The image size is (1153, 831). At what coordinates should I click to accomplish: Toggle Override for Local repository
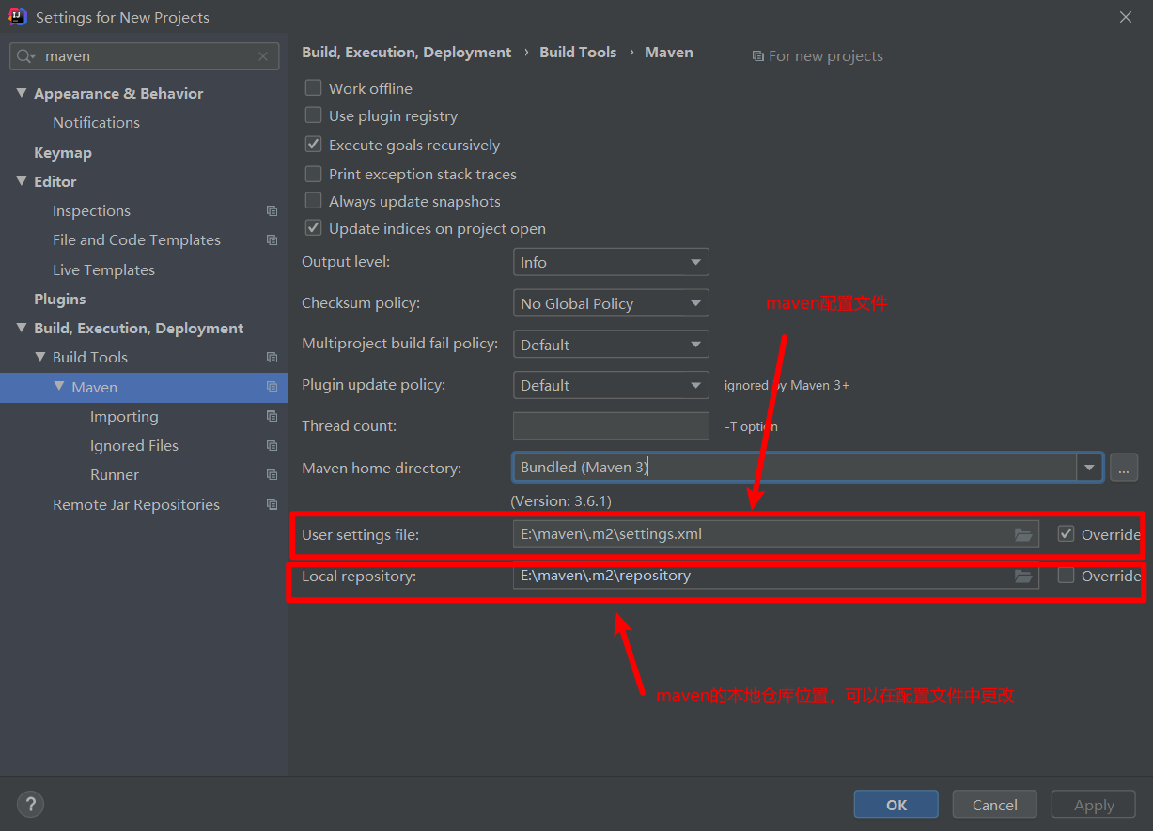(x=1066, y=576)
